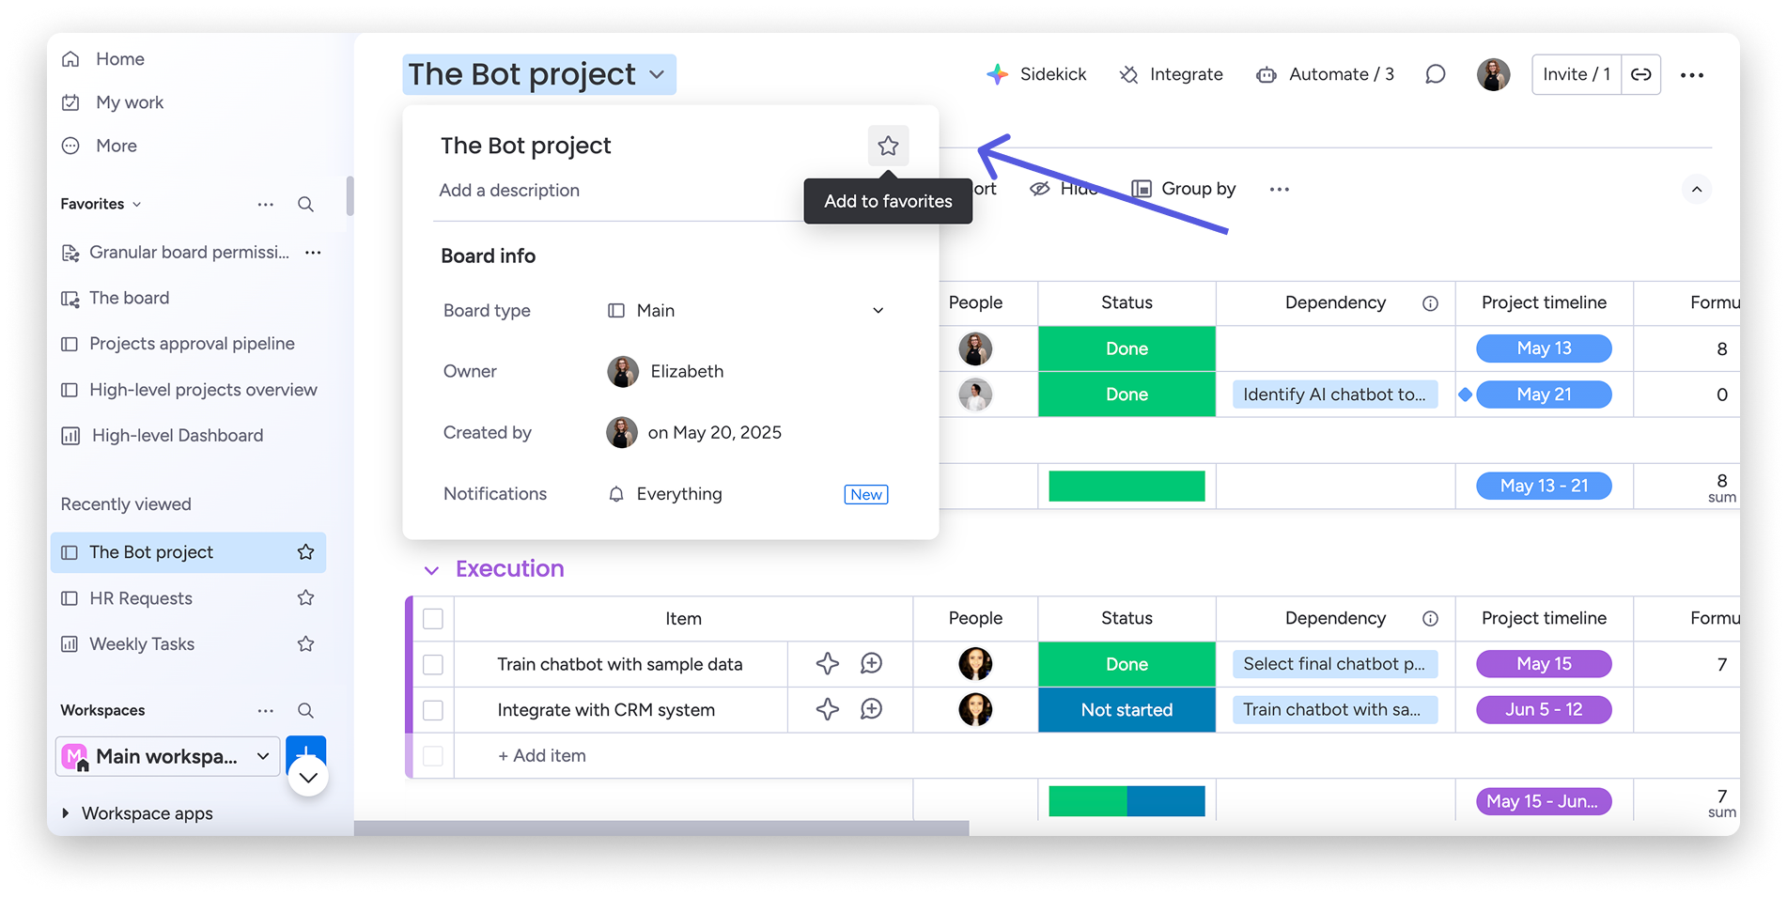Open Projects approval pipeline board
Viewport: 1787px width, 897px height.
[x=192, y=344]
